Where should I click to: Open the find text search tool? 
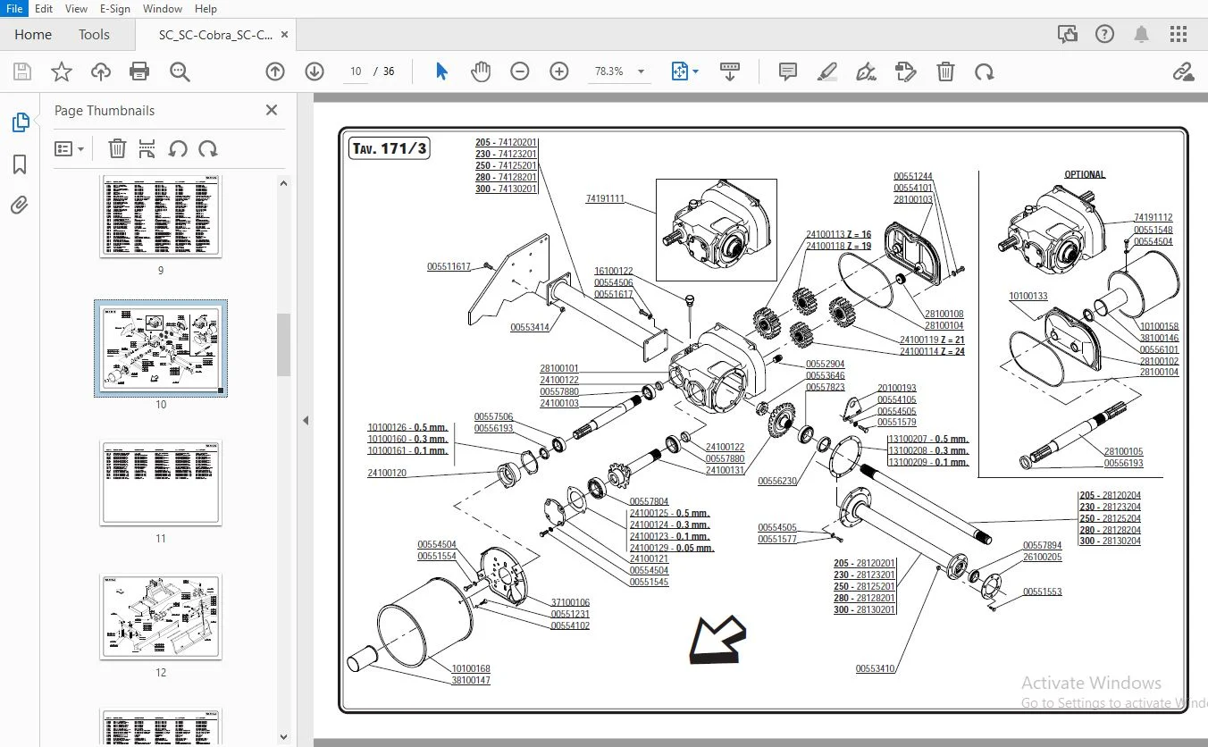pyautogui.click(x=180, y=71)
